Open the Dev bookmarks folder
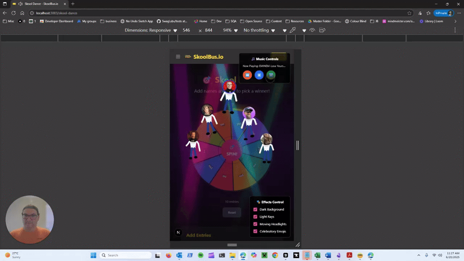The image size is (464, 261). point(216,21)
